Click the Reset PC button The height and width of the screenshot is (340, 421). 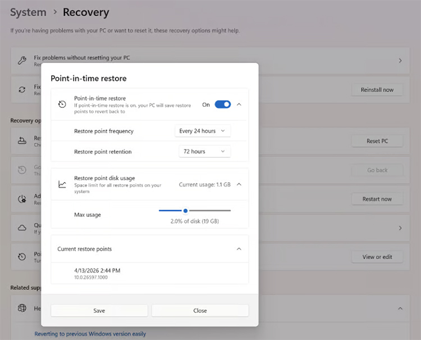(x=377, y=141)
